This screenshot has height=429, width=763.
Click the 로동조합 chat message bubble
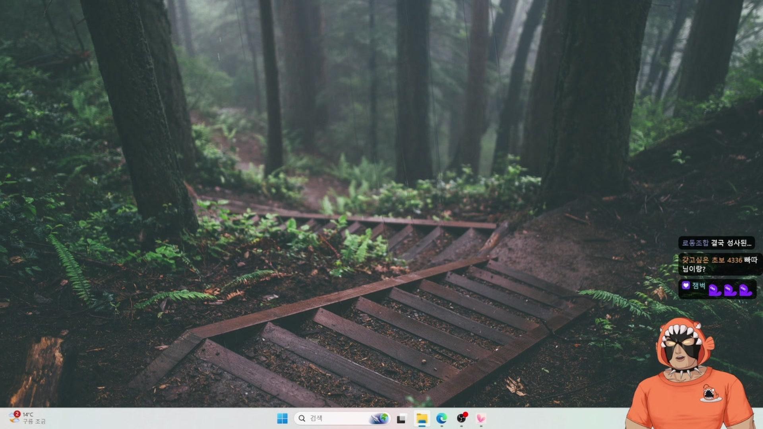(717, 243)
